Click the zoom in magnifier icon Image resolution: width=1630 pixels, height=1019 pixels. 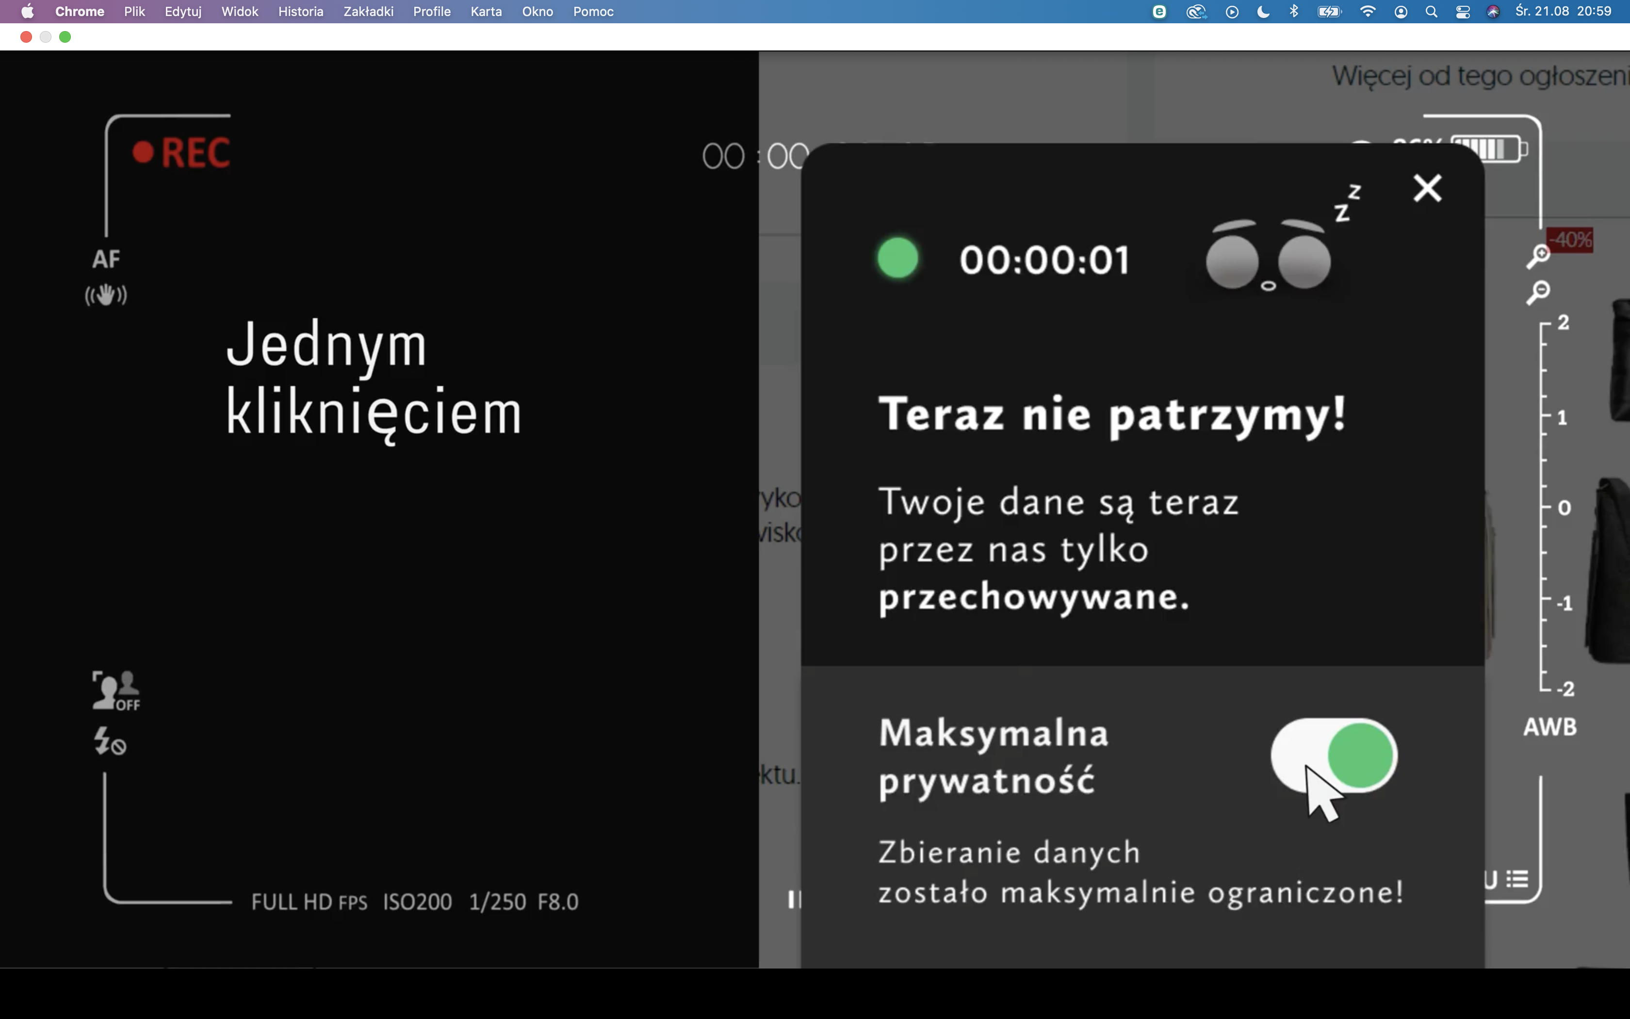tap(1538, 256)
